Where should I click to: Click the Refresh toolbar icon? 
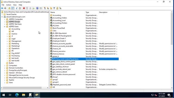tap(30, 8)
